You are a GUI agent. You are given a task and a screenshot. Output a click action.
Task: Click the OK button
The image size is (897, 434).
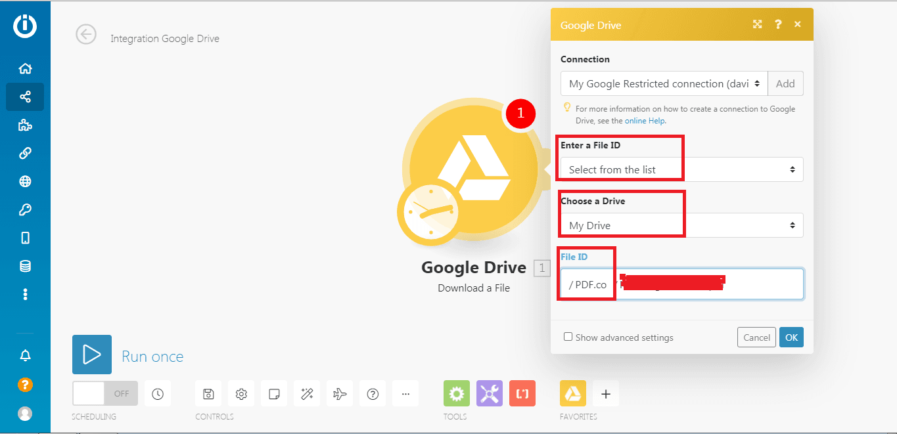point(791,337)
